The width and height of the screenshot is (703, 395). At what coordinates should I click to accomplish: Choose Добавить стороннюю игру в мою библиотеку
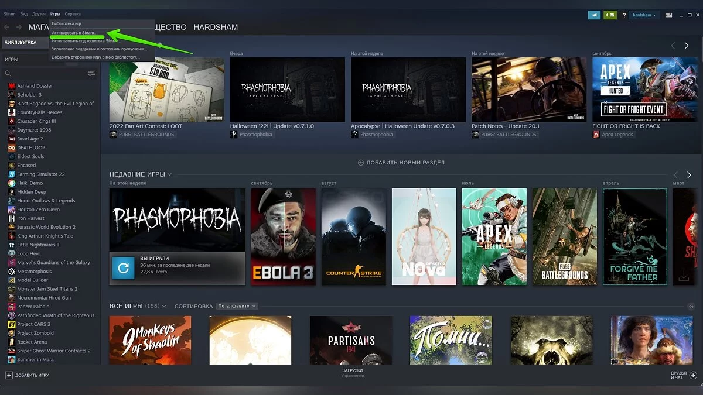pyautogui.click(x=95, y=57)
